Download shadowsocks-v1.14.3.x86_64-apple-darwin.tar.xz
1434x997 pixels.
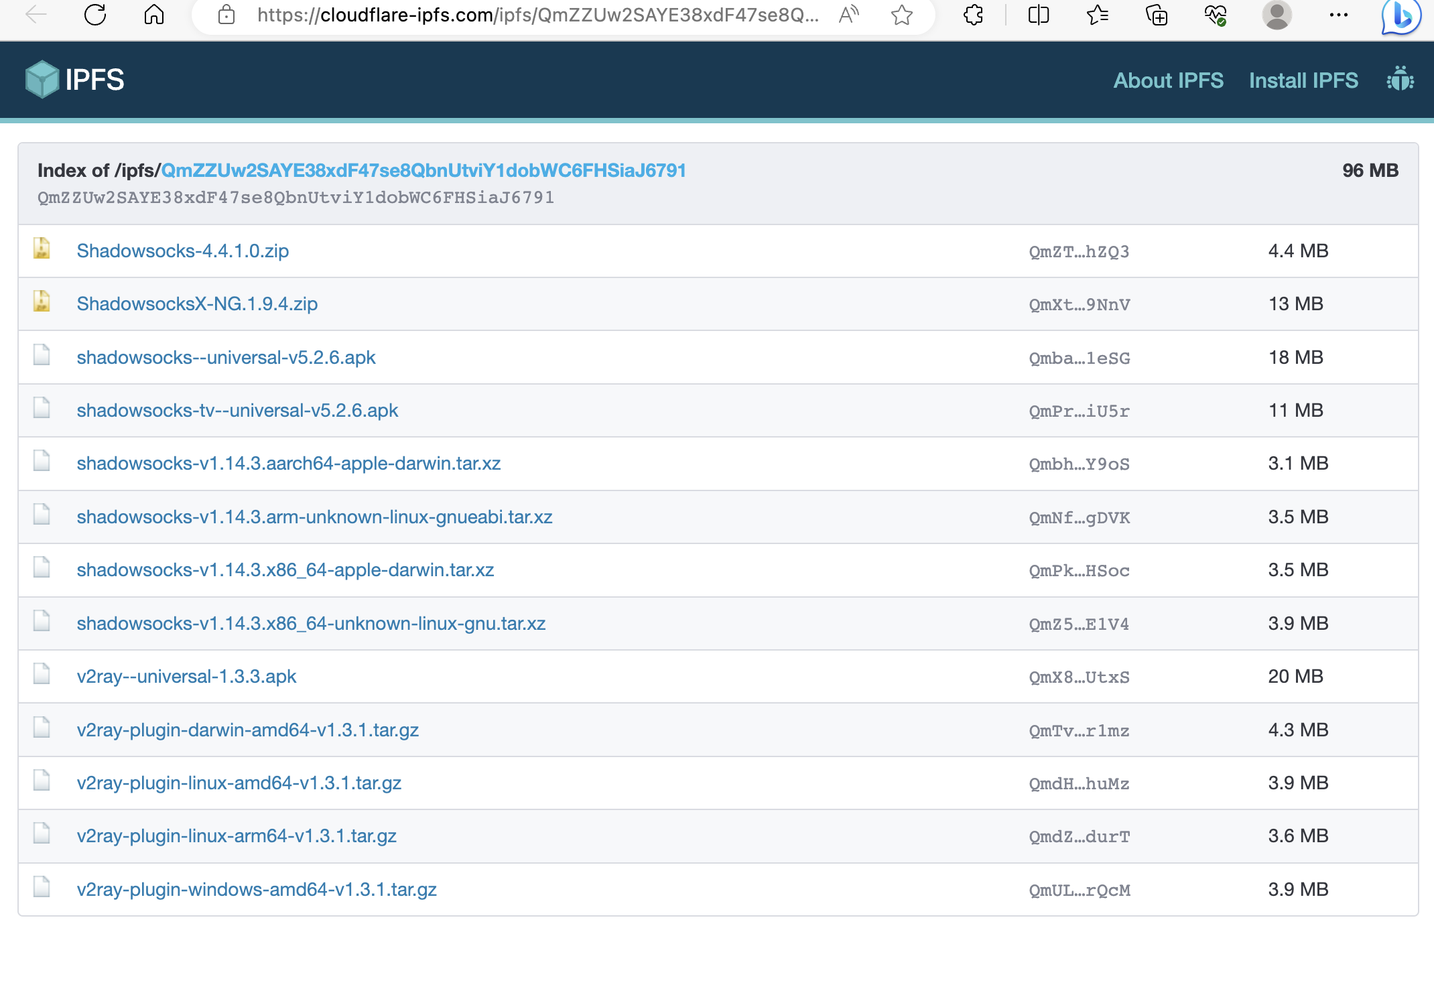click(x=285, y=570)
